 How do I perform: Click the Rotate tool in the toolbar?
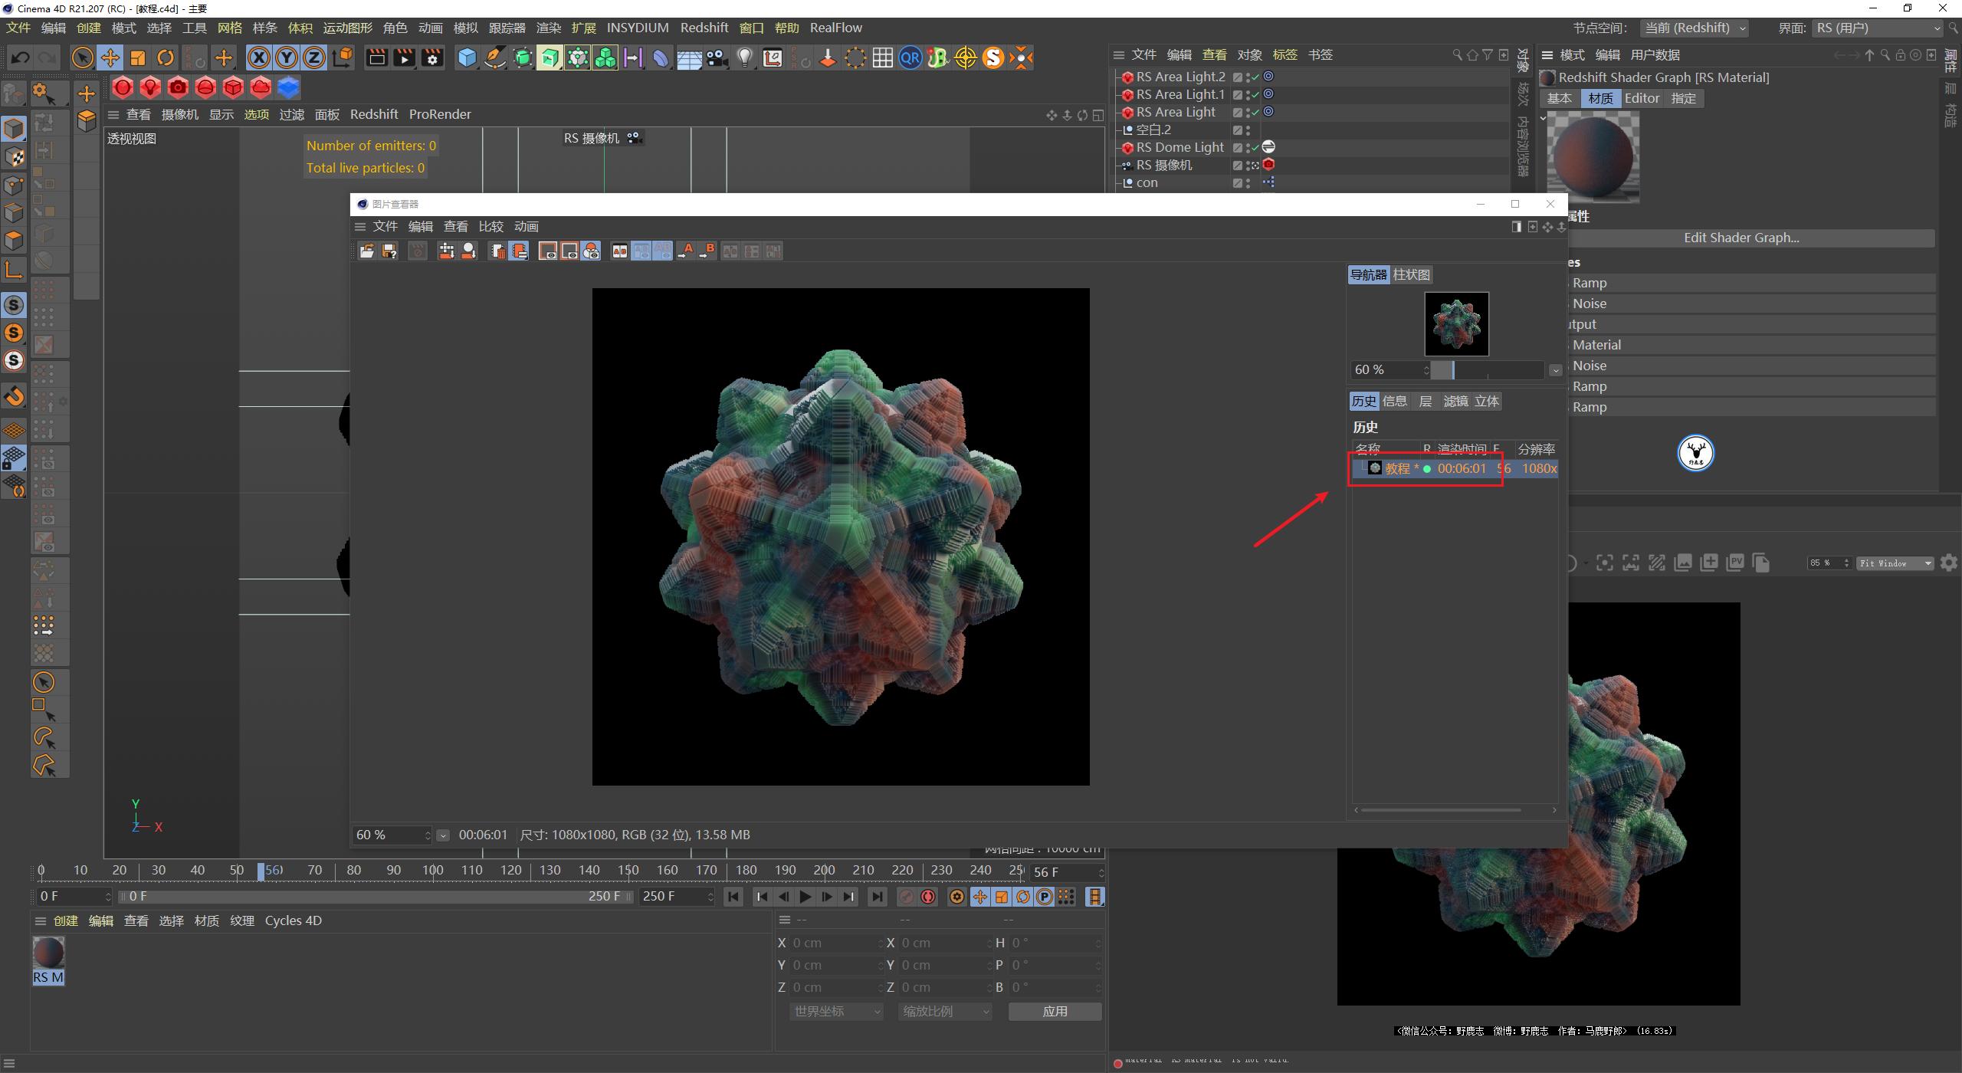tap(165, 57)
